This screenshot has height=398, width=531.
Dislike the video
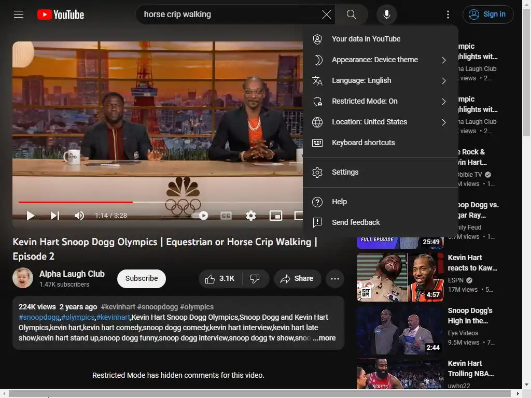click(255, 278)
